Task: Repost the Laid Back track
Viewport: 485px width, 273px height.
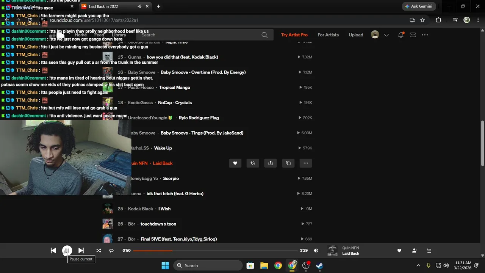Action: click(x=253, y=163)
